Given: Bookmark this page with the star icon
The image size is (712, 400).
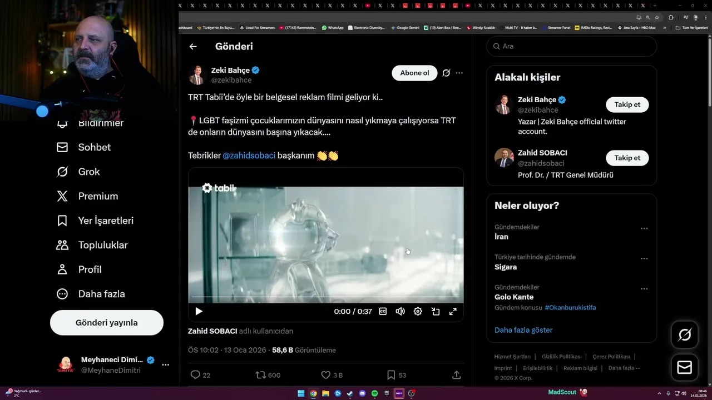Looking at the screenshot, I should click(657, 17).
